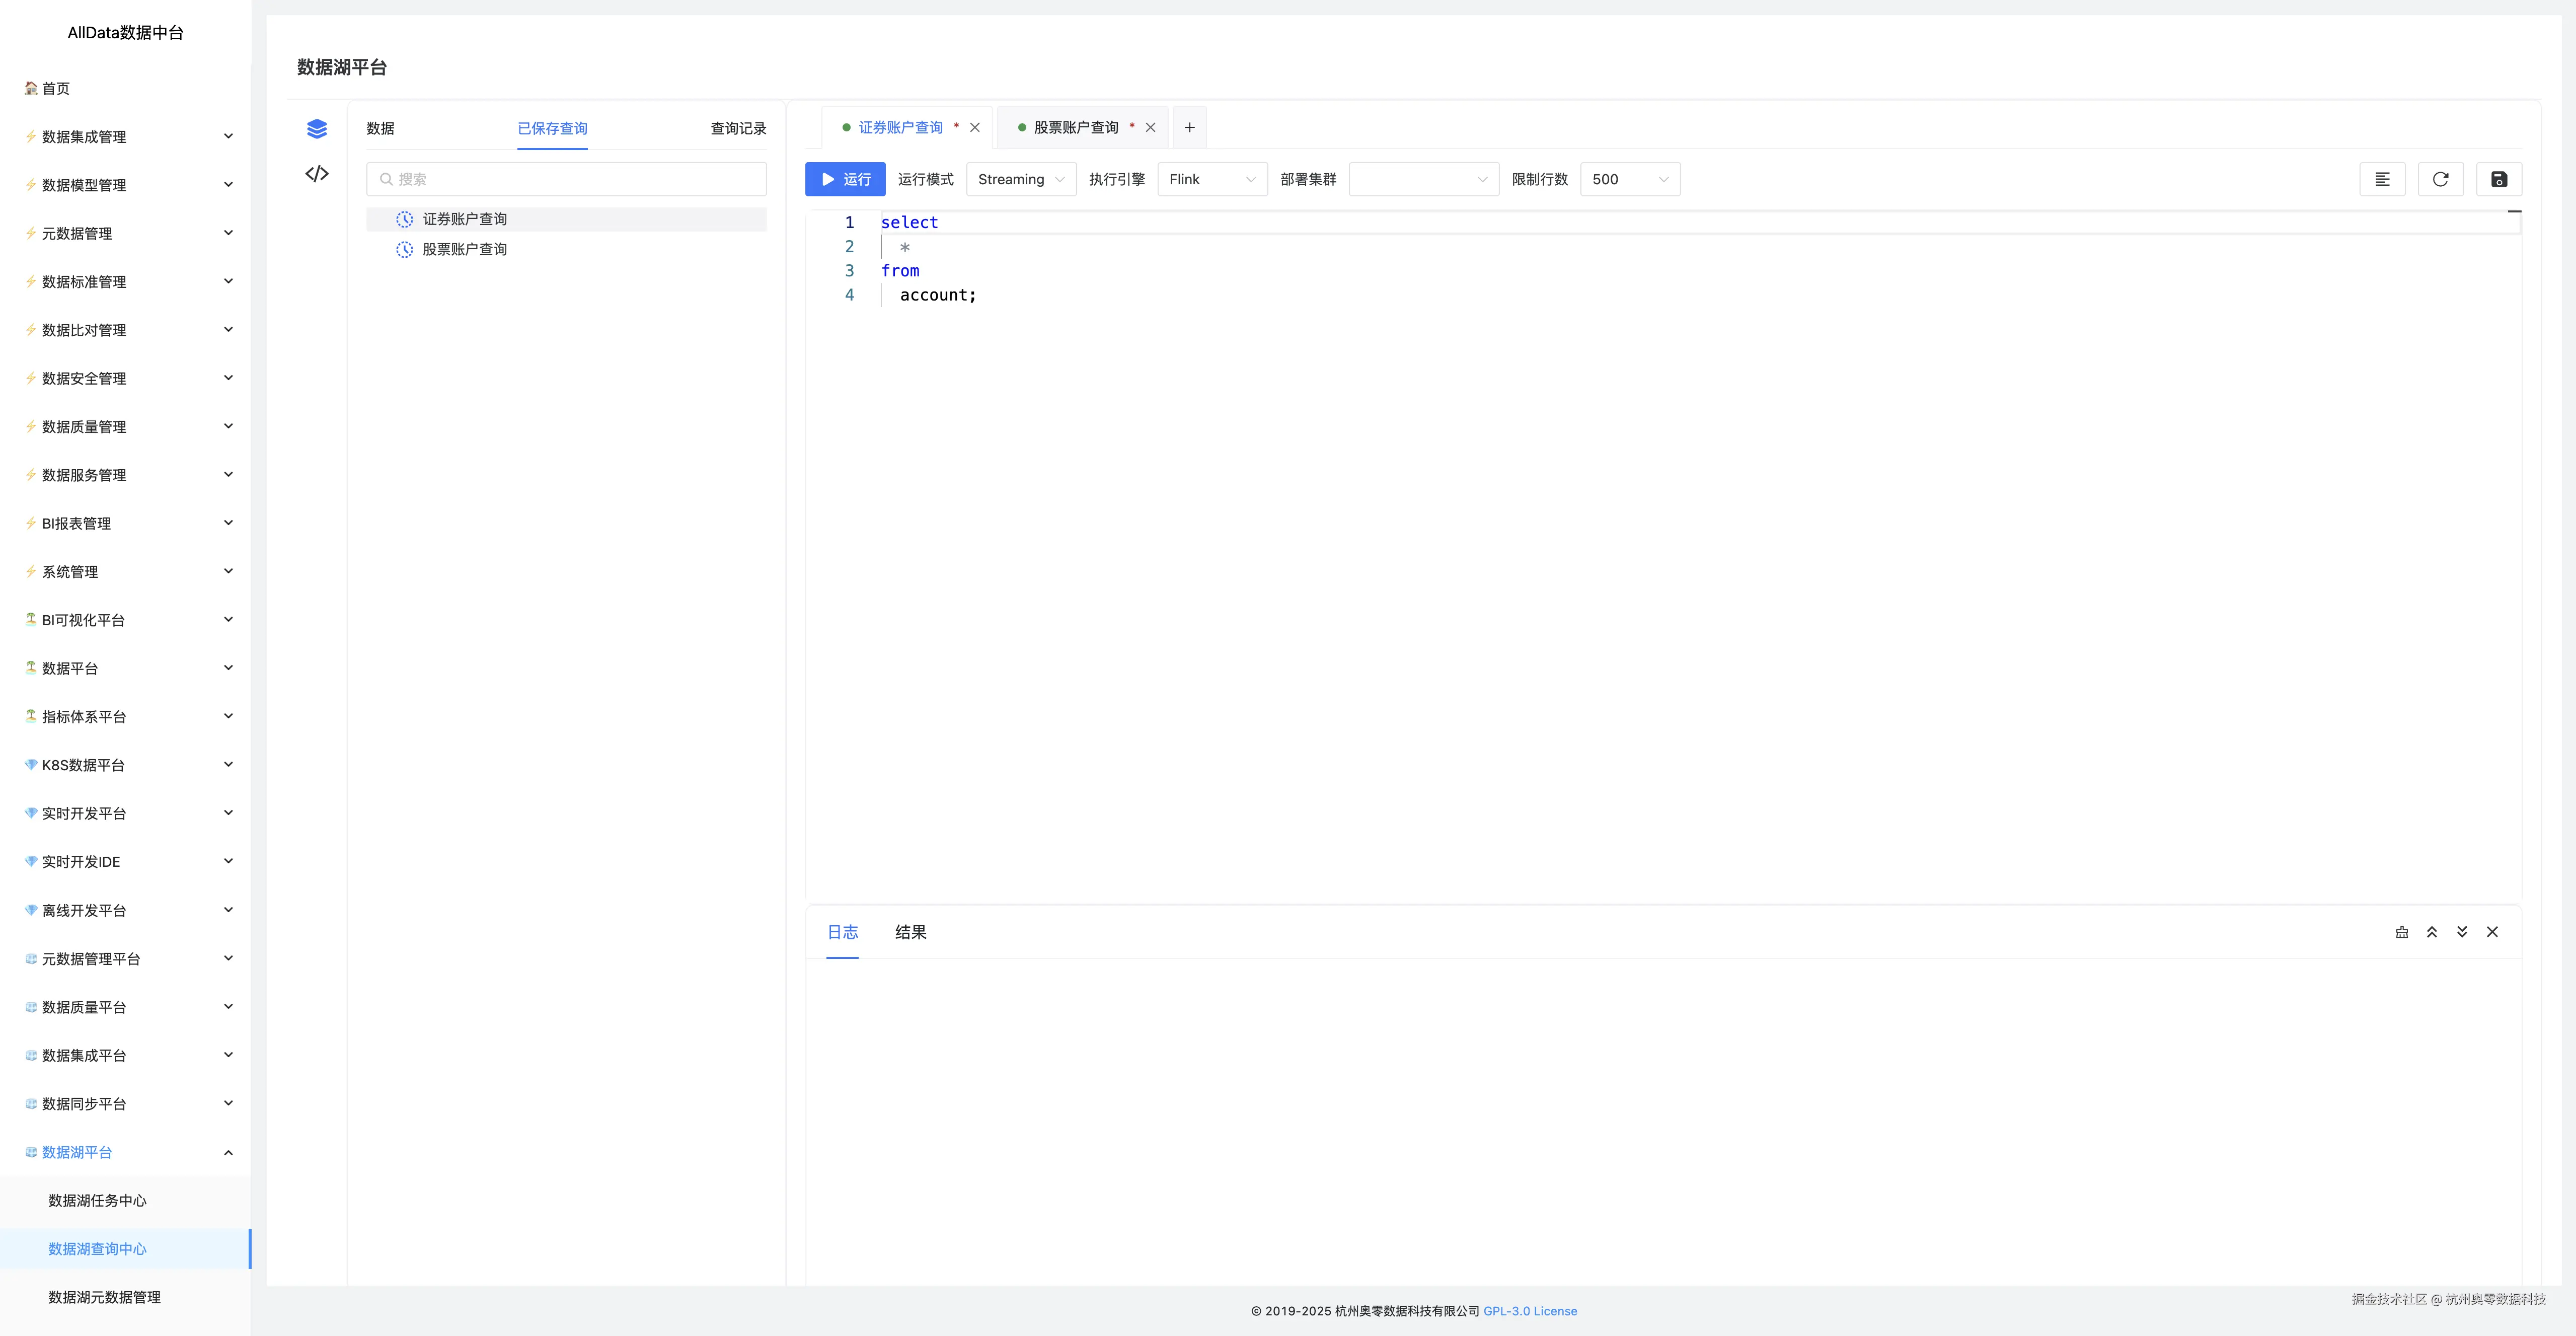Click the 运行 run button
The image size is (2576, 1336).
tap(845, 179)
